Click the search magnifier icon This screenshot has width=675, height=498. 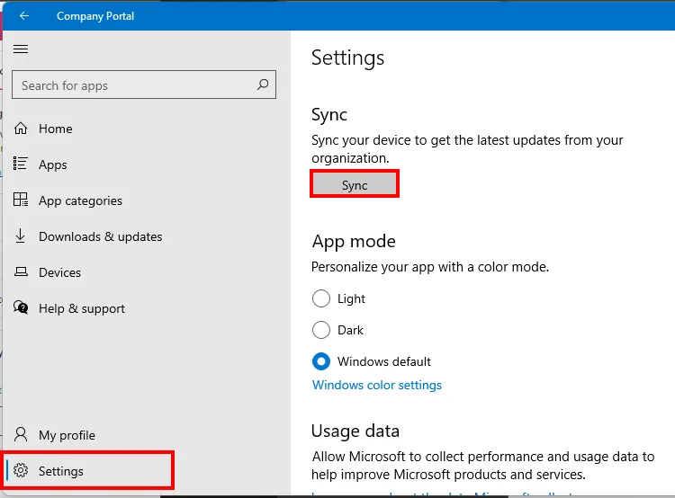coord(263,84)
